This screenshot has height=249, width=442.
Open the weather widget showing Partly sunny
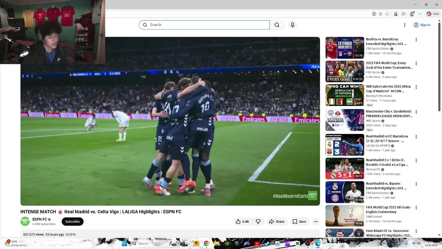(16, 243)
